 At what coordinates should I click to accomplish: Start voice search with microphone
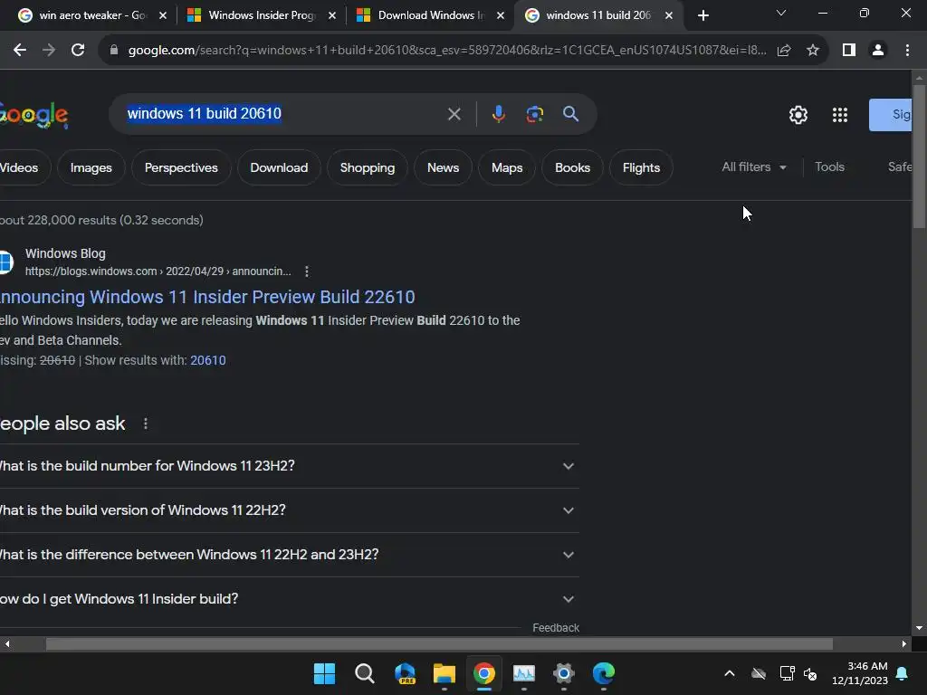499,114
